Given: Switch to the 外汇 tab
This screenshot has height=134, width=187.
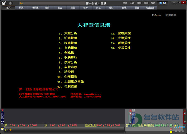Looking at the screenshot, I should click(98, 8).
